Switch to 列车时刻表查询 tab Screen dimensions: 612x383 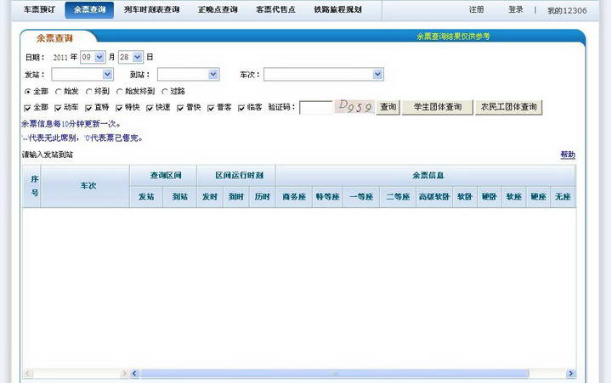pyautogui.click(x=151, y=10)
